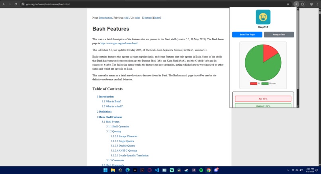This screenshot has height=174, width=321.
Task: Open '3.1 Shell Syntax' entry
Action: [111, 122]
